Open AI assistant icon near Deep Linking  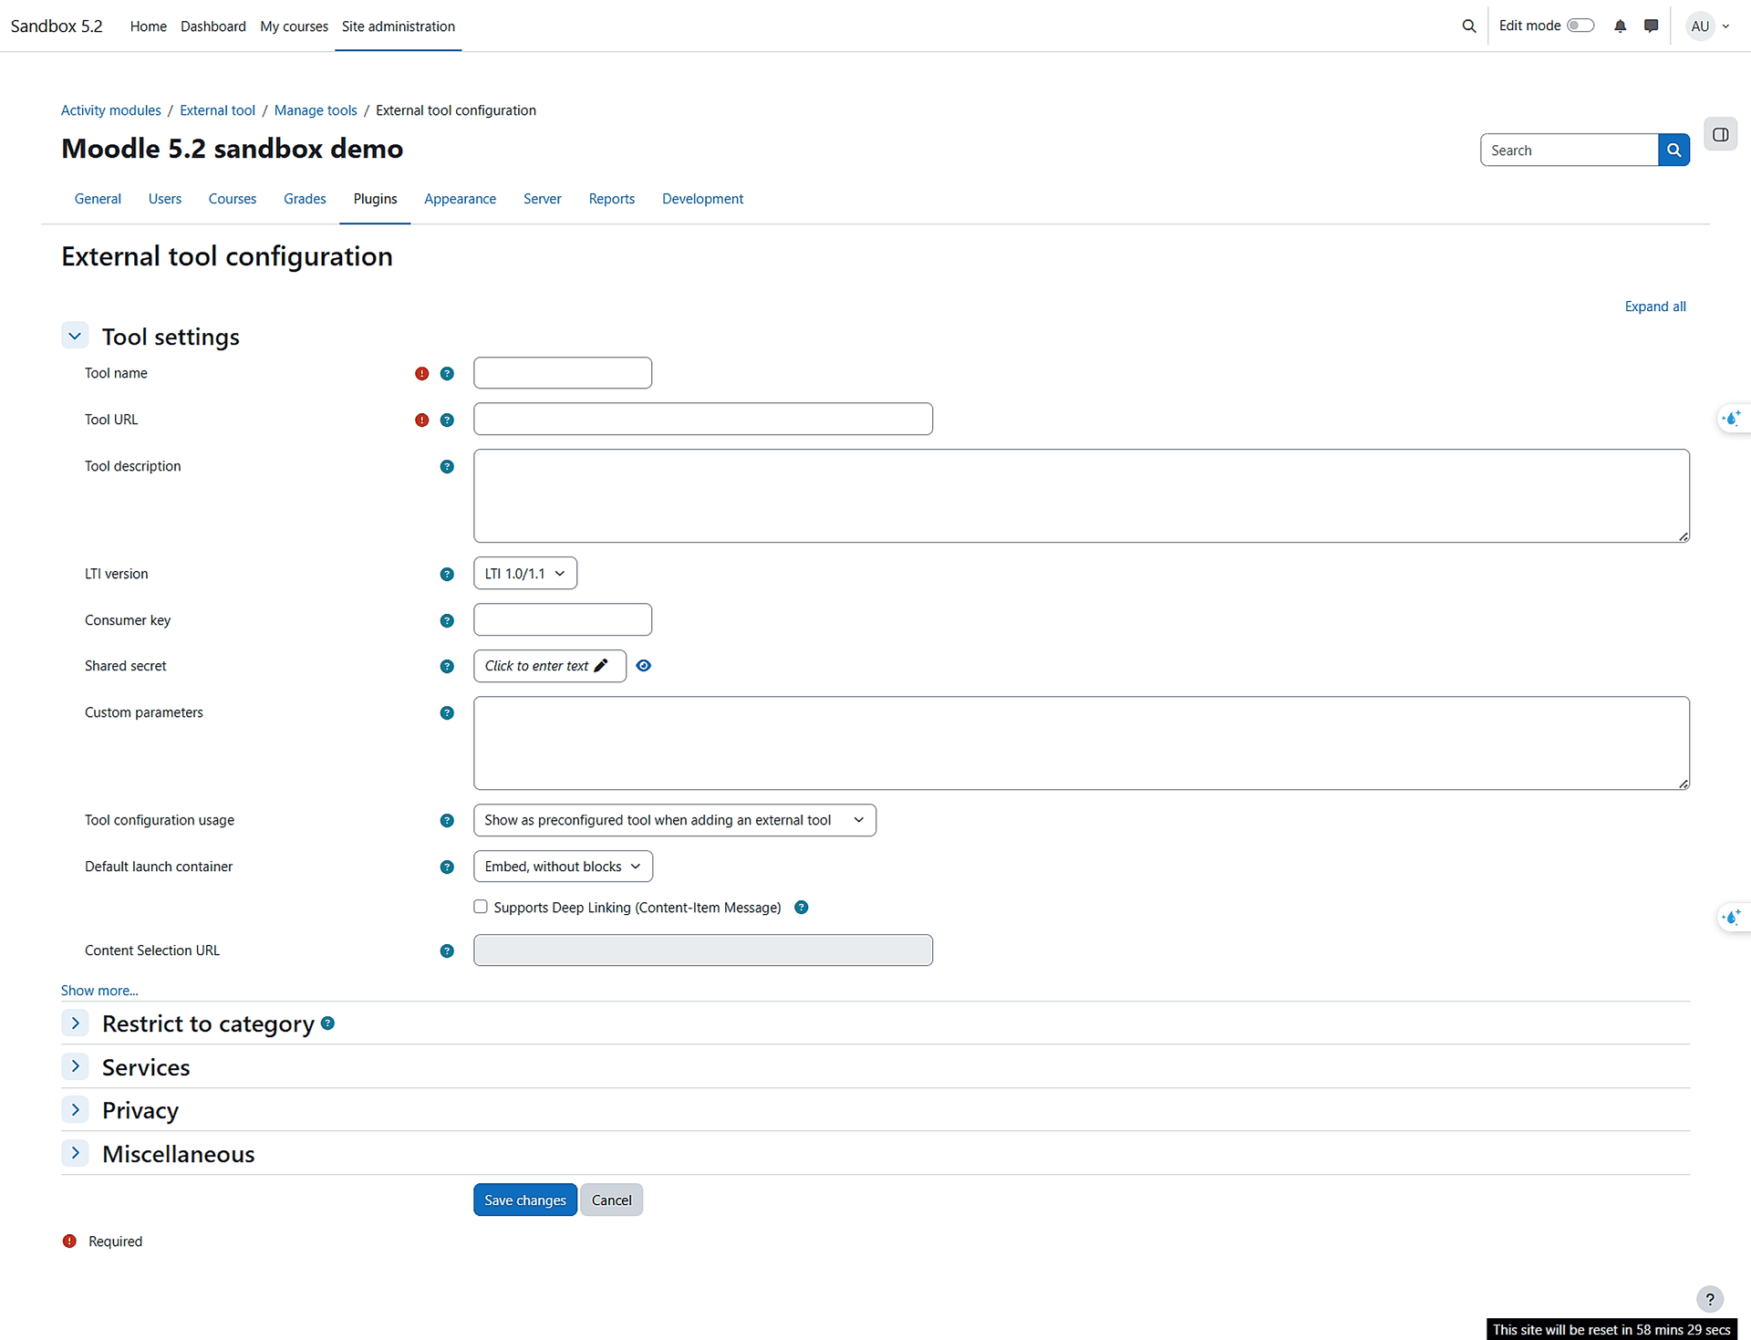click(1732, 917)
